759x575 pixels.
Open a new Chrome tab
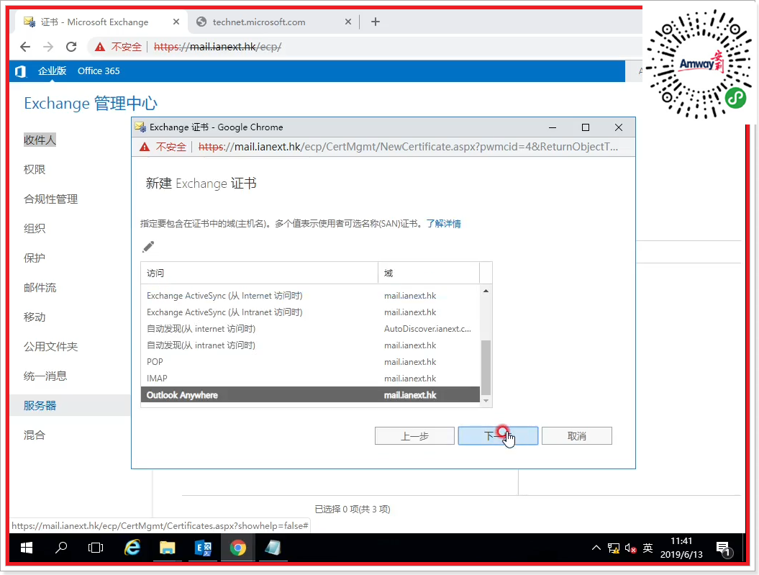tap(375, 22)
